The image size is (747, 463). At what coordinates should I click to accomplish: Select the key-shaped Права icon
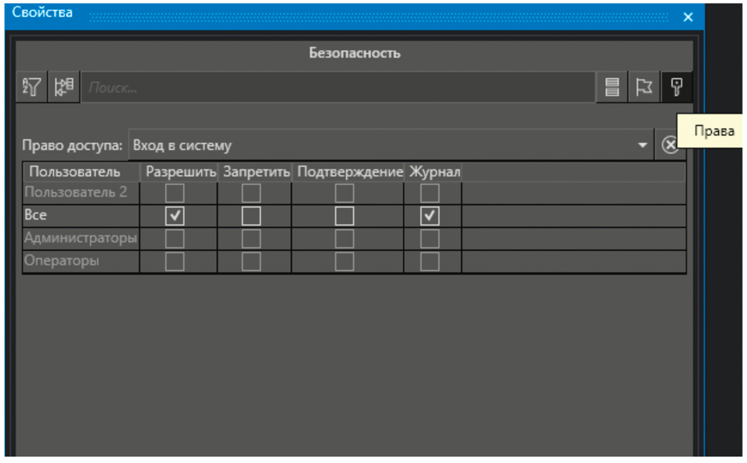(x=677, y=87)
